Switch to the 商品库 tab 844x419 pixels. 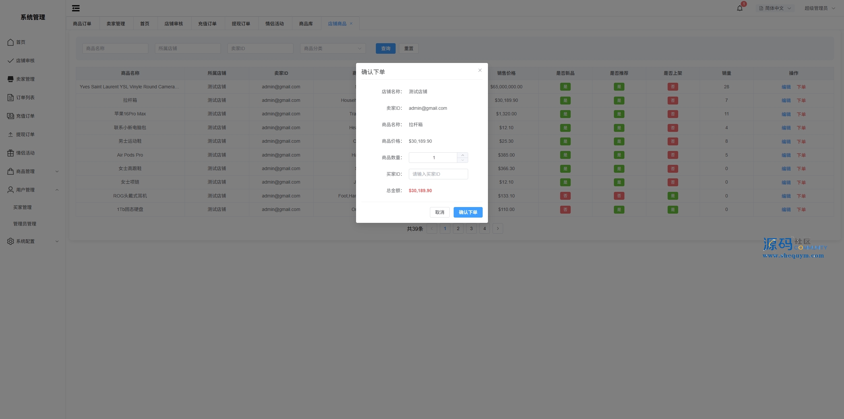306,24
